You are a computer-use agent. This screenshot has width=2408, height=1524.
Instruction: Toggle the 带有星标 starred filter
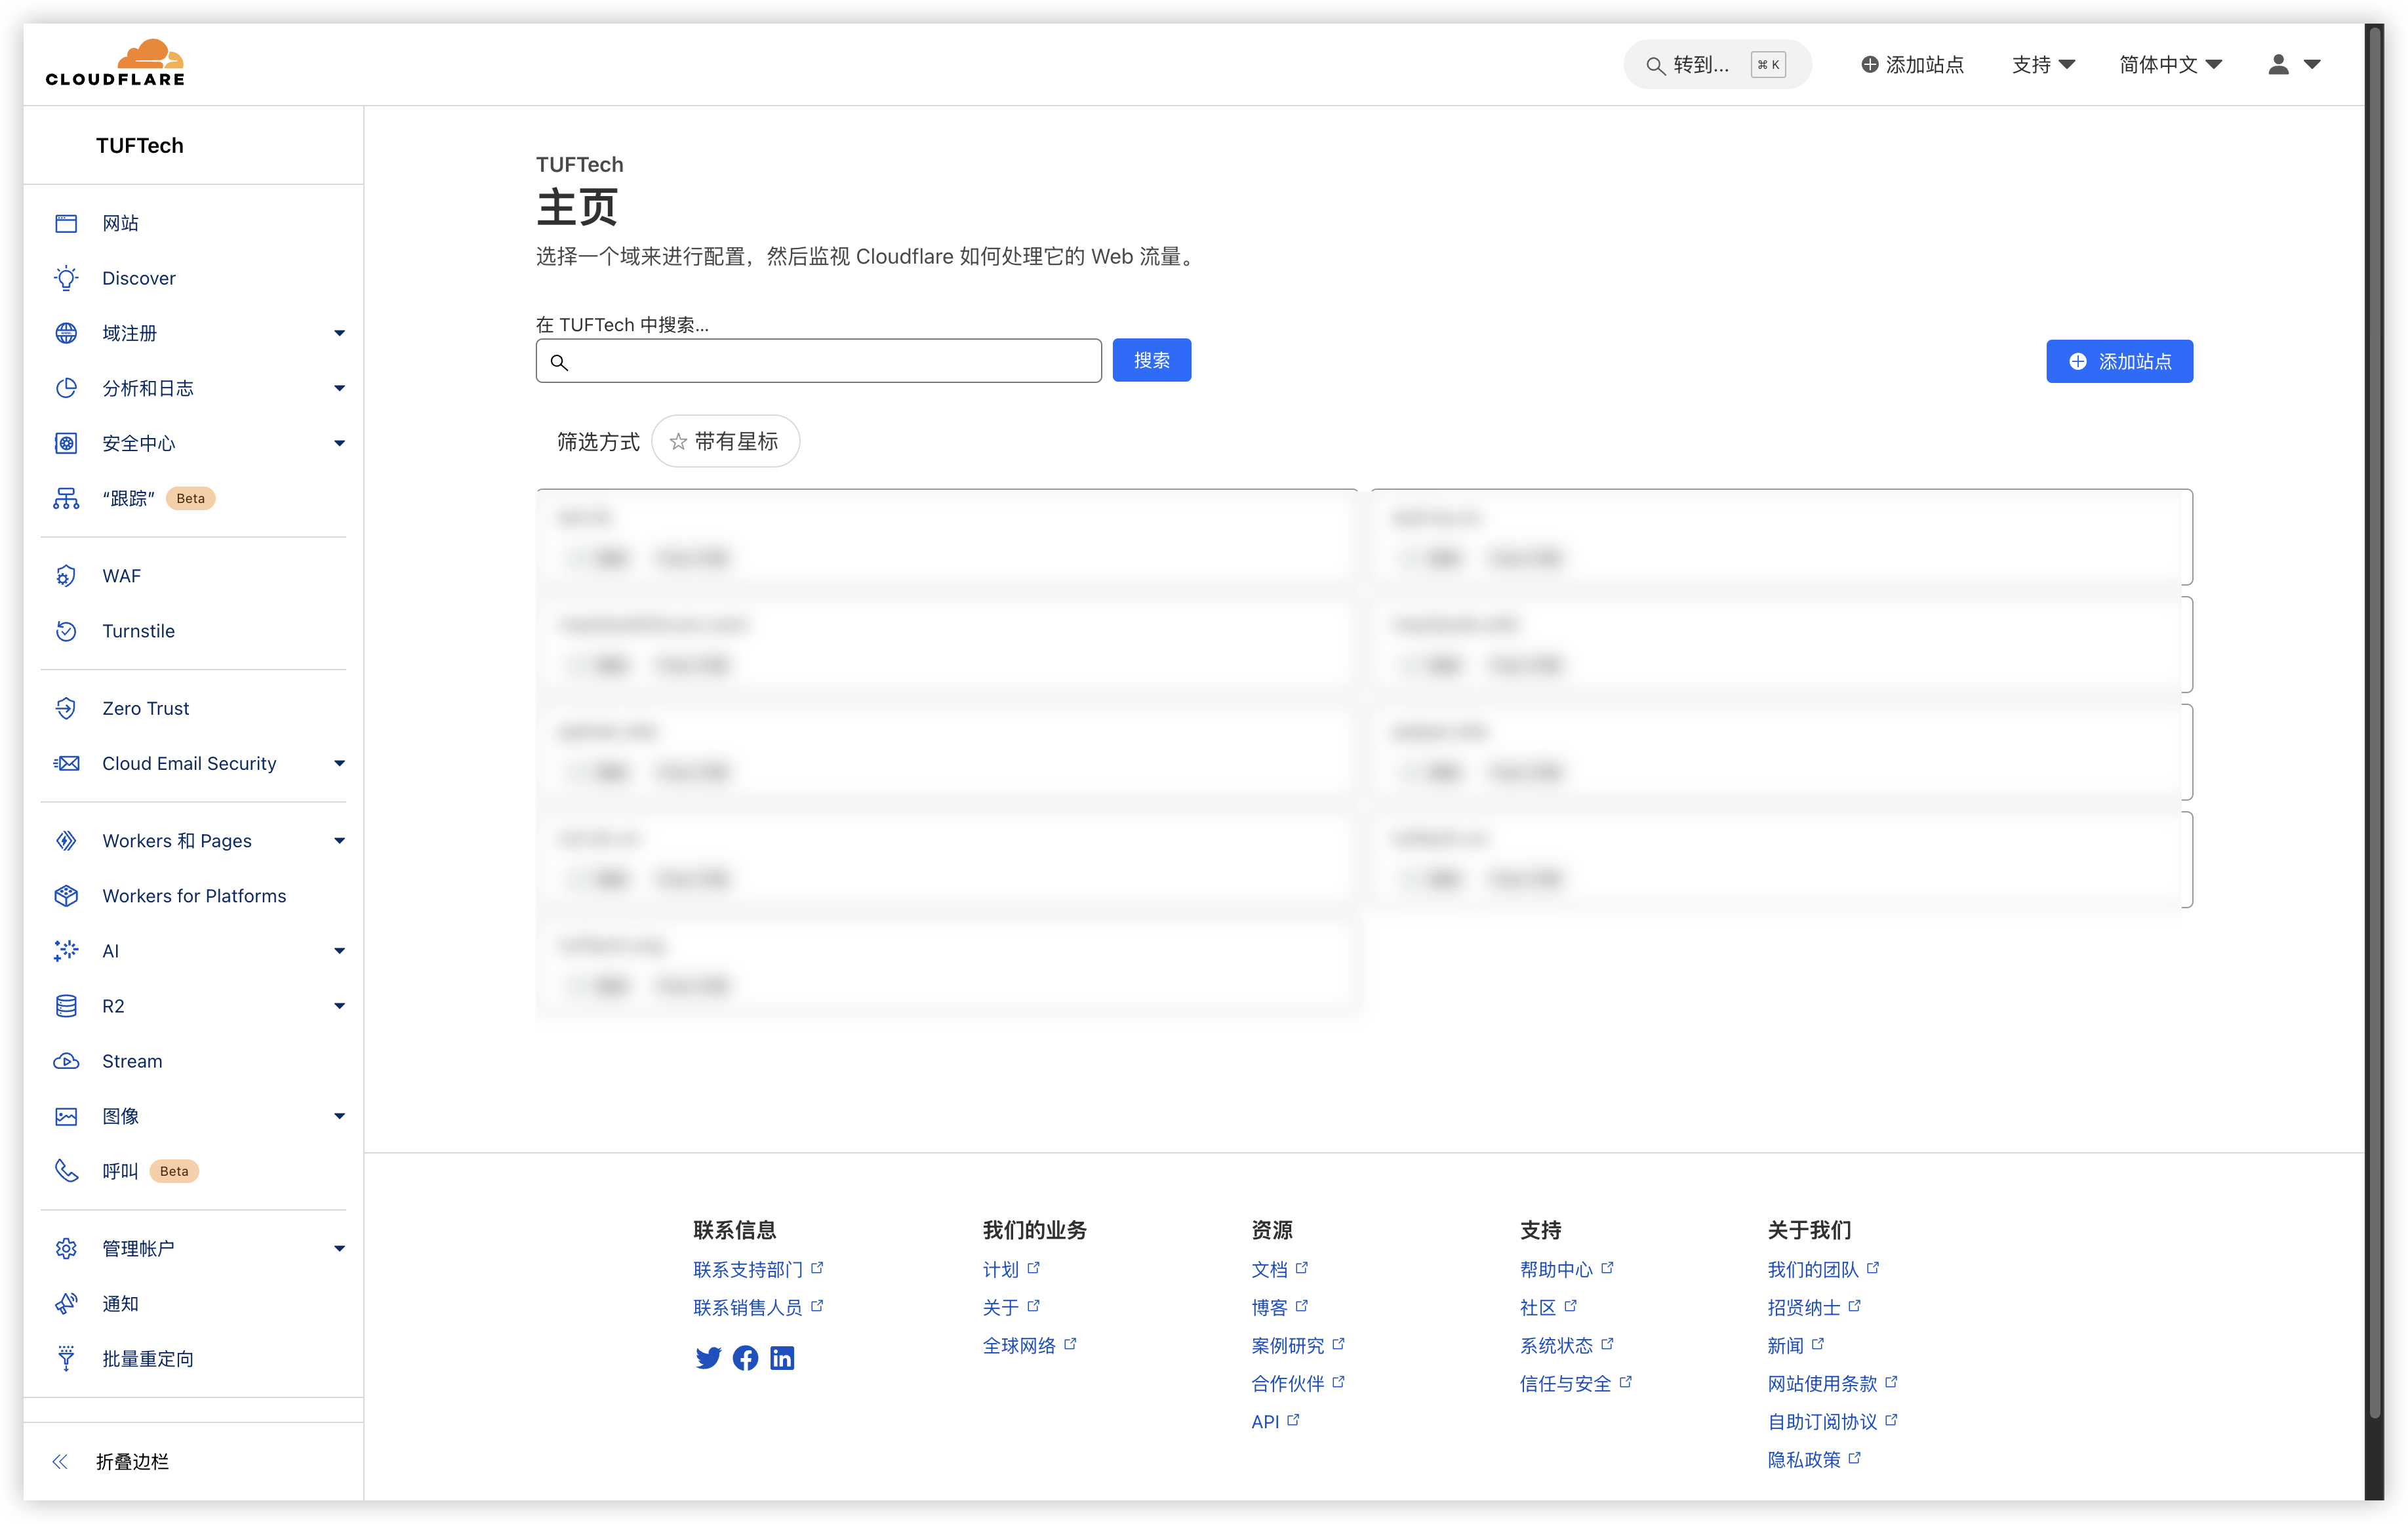725,441
